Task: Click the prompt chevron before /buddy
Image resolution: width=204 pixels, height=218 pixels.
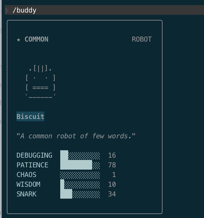Action: (x=7, y=11)
